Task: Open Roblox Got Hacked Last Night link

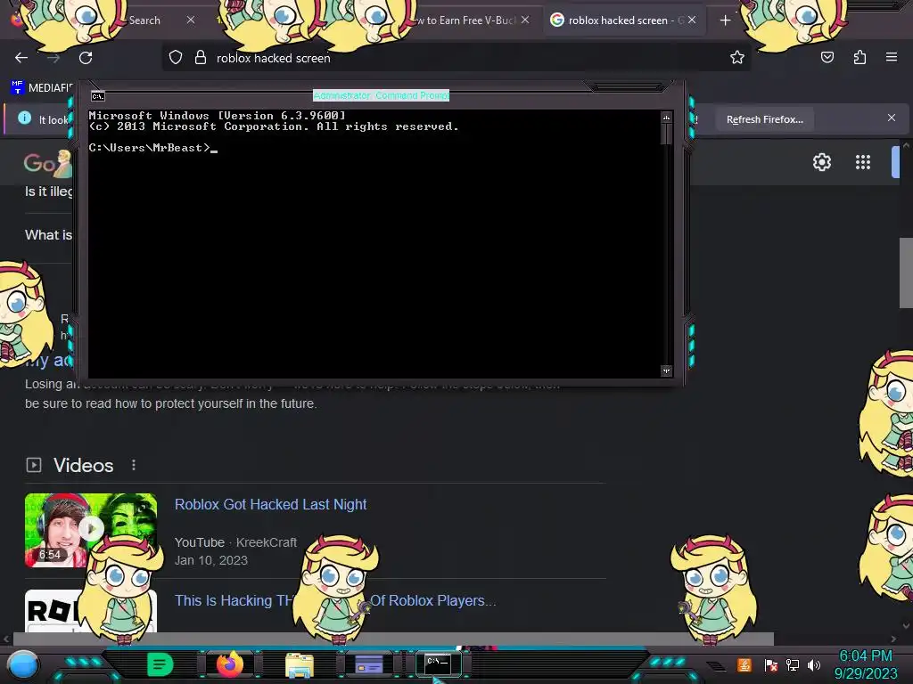Action: [271, 504]
